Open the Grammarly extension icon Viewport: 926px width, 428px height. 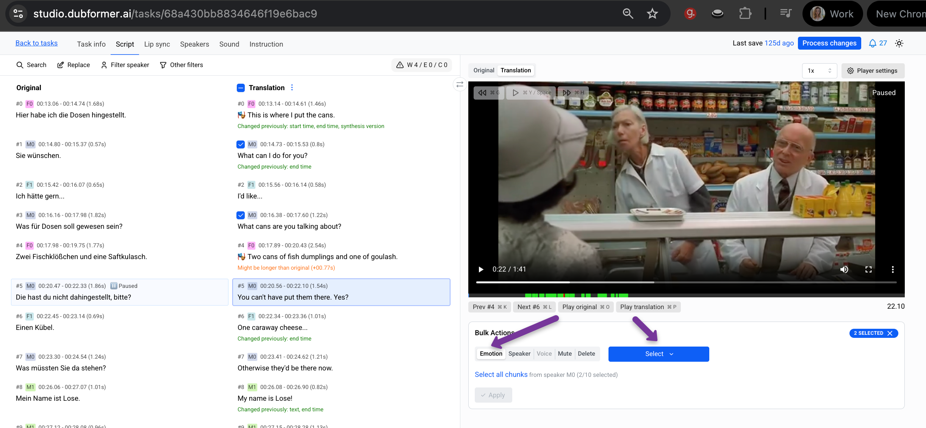(690, 14)
